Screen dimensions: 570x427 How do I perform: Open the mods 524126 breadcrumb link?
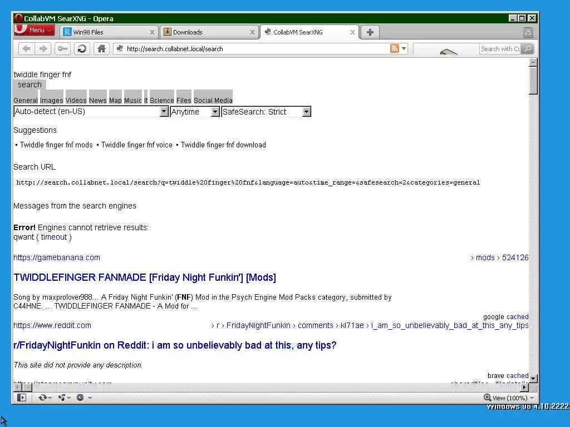click(x=499, y=257)
